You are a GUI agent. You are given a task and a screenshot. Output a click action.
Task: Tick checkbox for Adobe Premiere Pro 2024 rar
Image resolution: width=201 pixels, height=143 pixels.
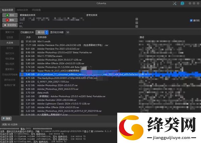(x=22, y=45)
